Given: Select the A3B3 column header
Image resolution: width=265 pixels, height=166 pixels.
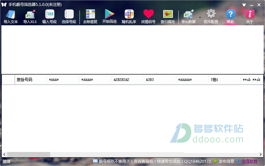Looking at the screenshot, I should click(x=160, y=80).
